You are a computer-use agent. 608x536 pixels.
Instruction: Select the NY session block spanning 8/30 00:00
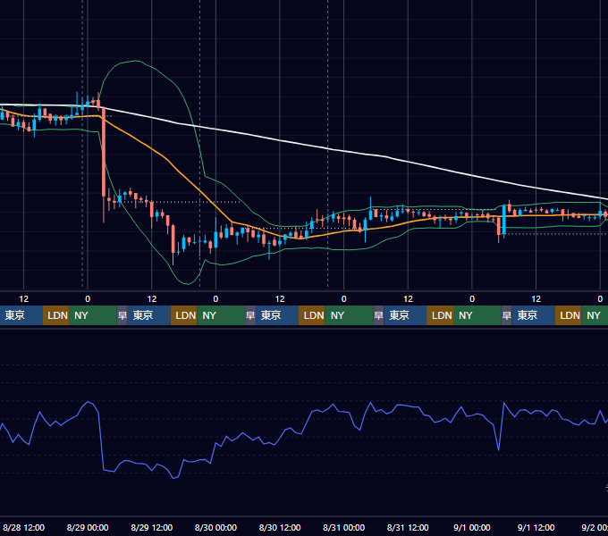point(221,315)
